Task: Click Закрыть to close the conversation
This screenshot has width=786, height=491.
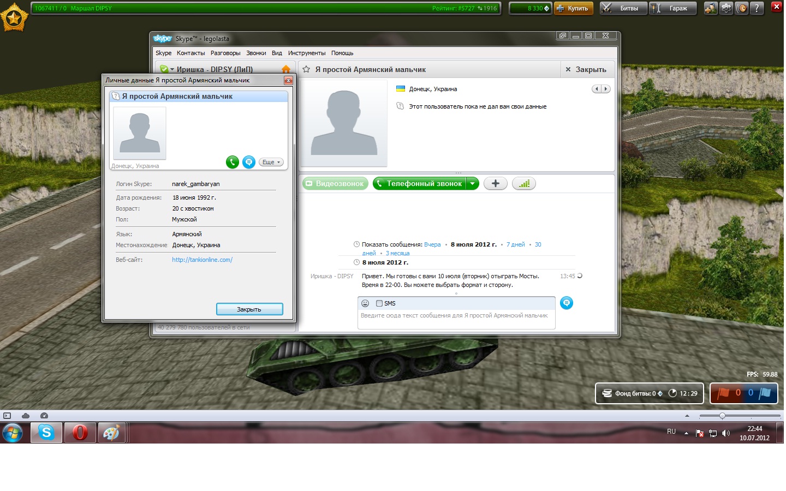Action: click(586, 69)
